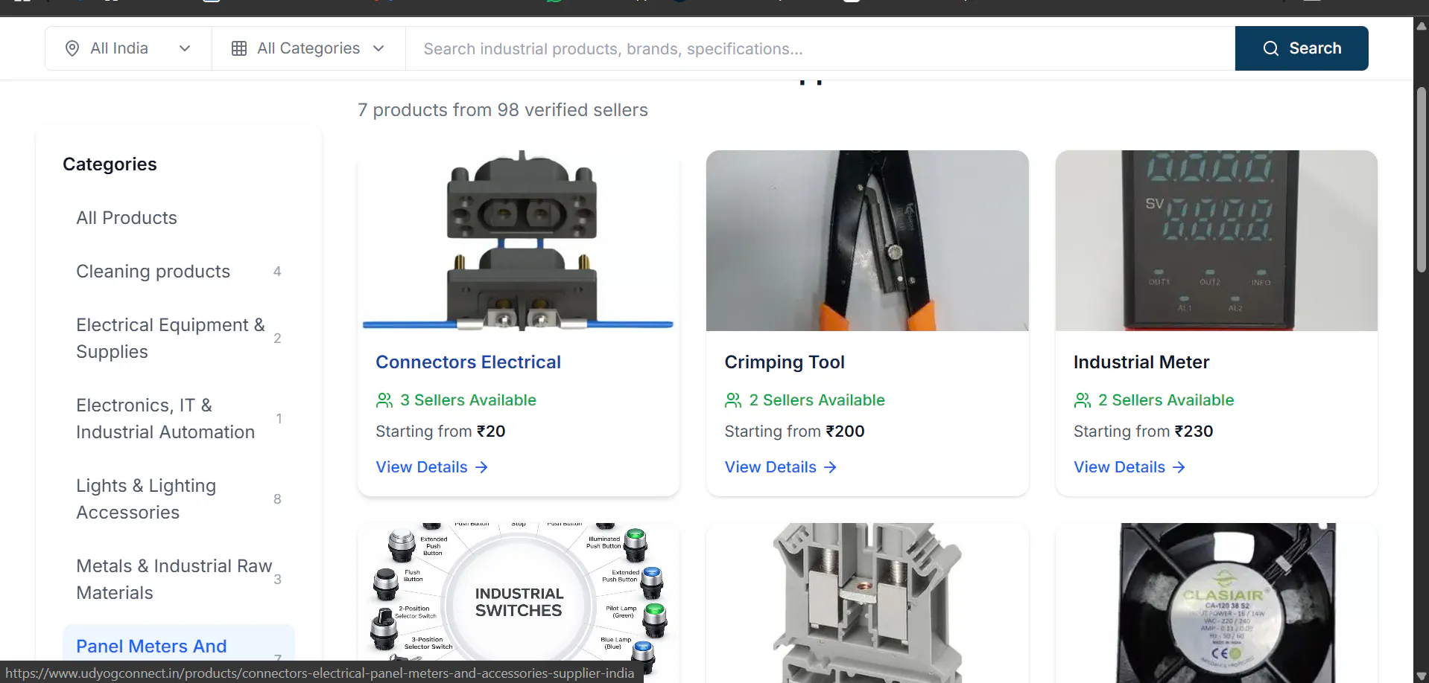Click the Clasiair cooling fan product image
The width and height of the screenshot is (1429, 683).
coord(1217,603)
